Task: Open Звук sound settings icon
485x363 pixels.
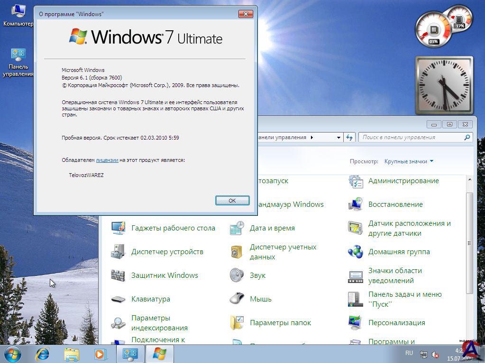Action: (x=237, y=275)
